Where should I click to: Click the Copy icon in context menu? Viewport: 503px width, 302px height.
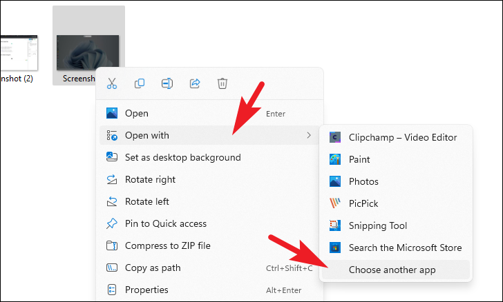pyautogui.click(x=140, y=83)
